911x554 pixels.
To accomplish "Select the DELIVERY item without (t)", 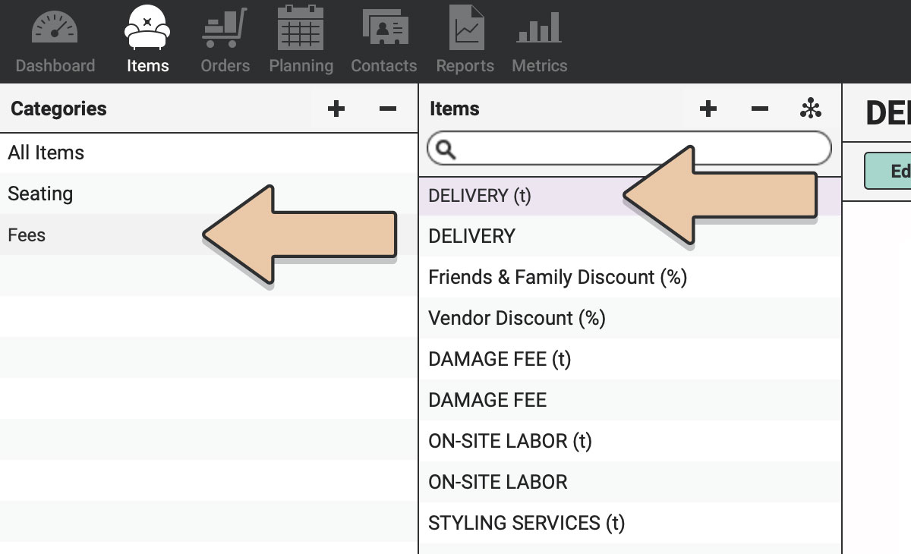I will pyautogui.click(x=630, y=237).
